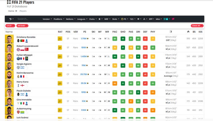Expand the Positions dropdown

[59, 19]
